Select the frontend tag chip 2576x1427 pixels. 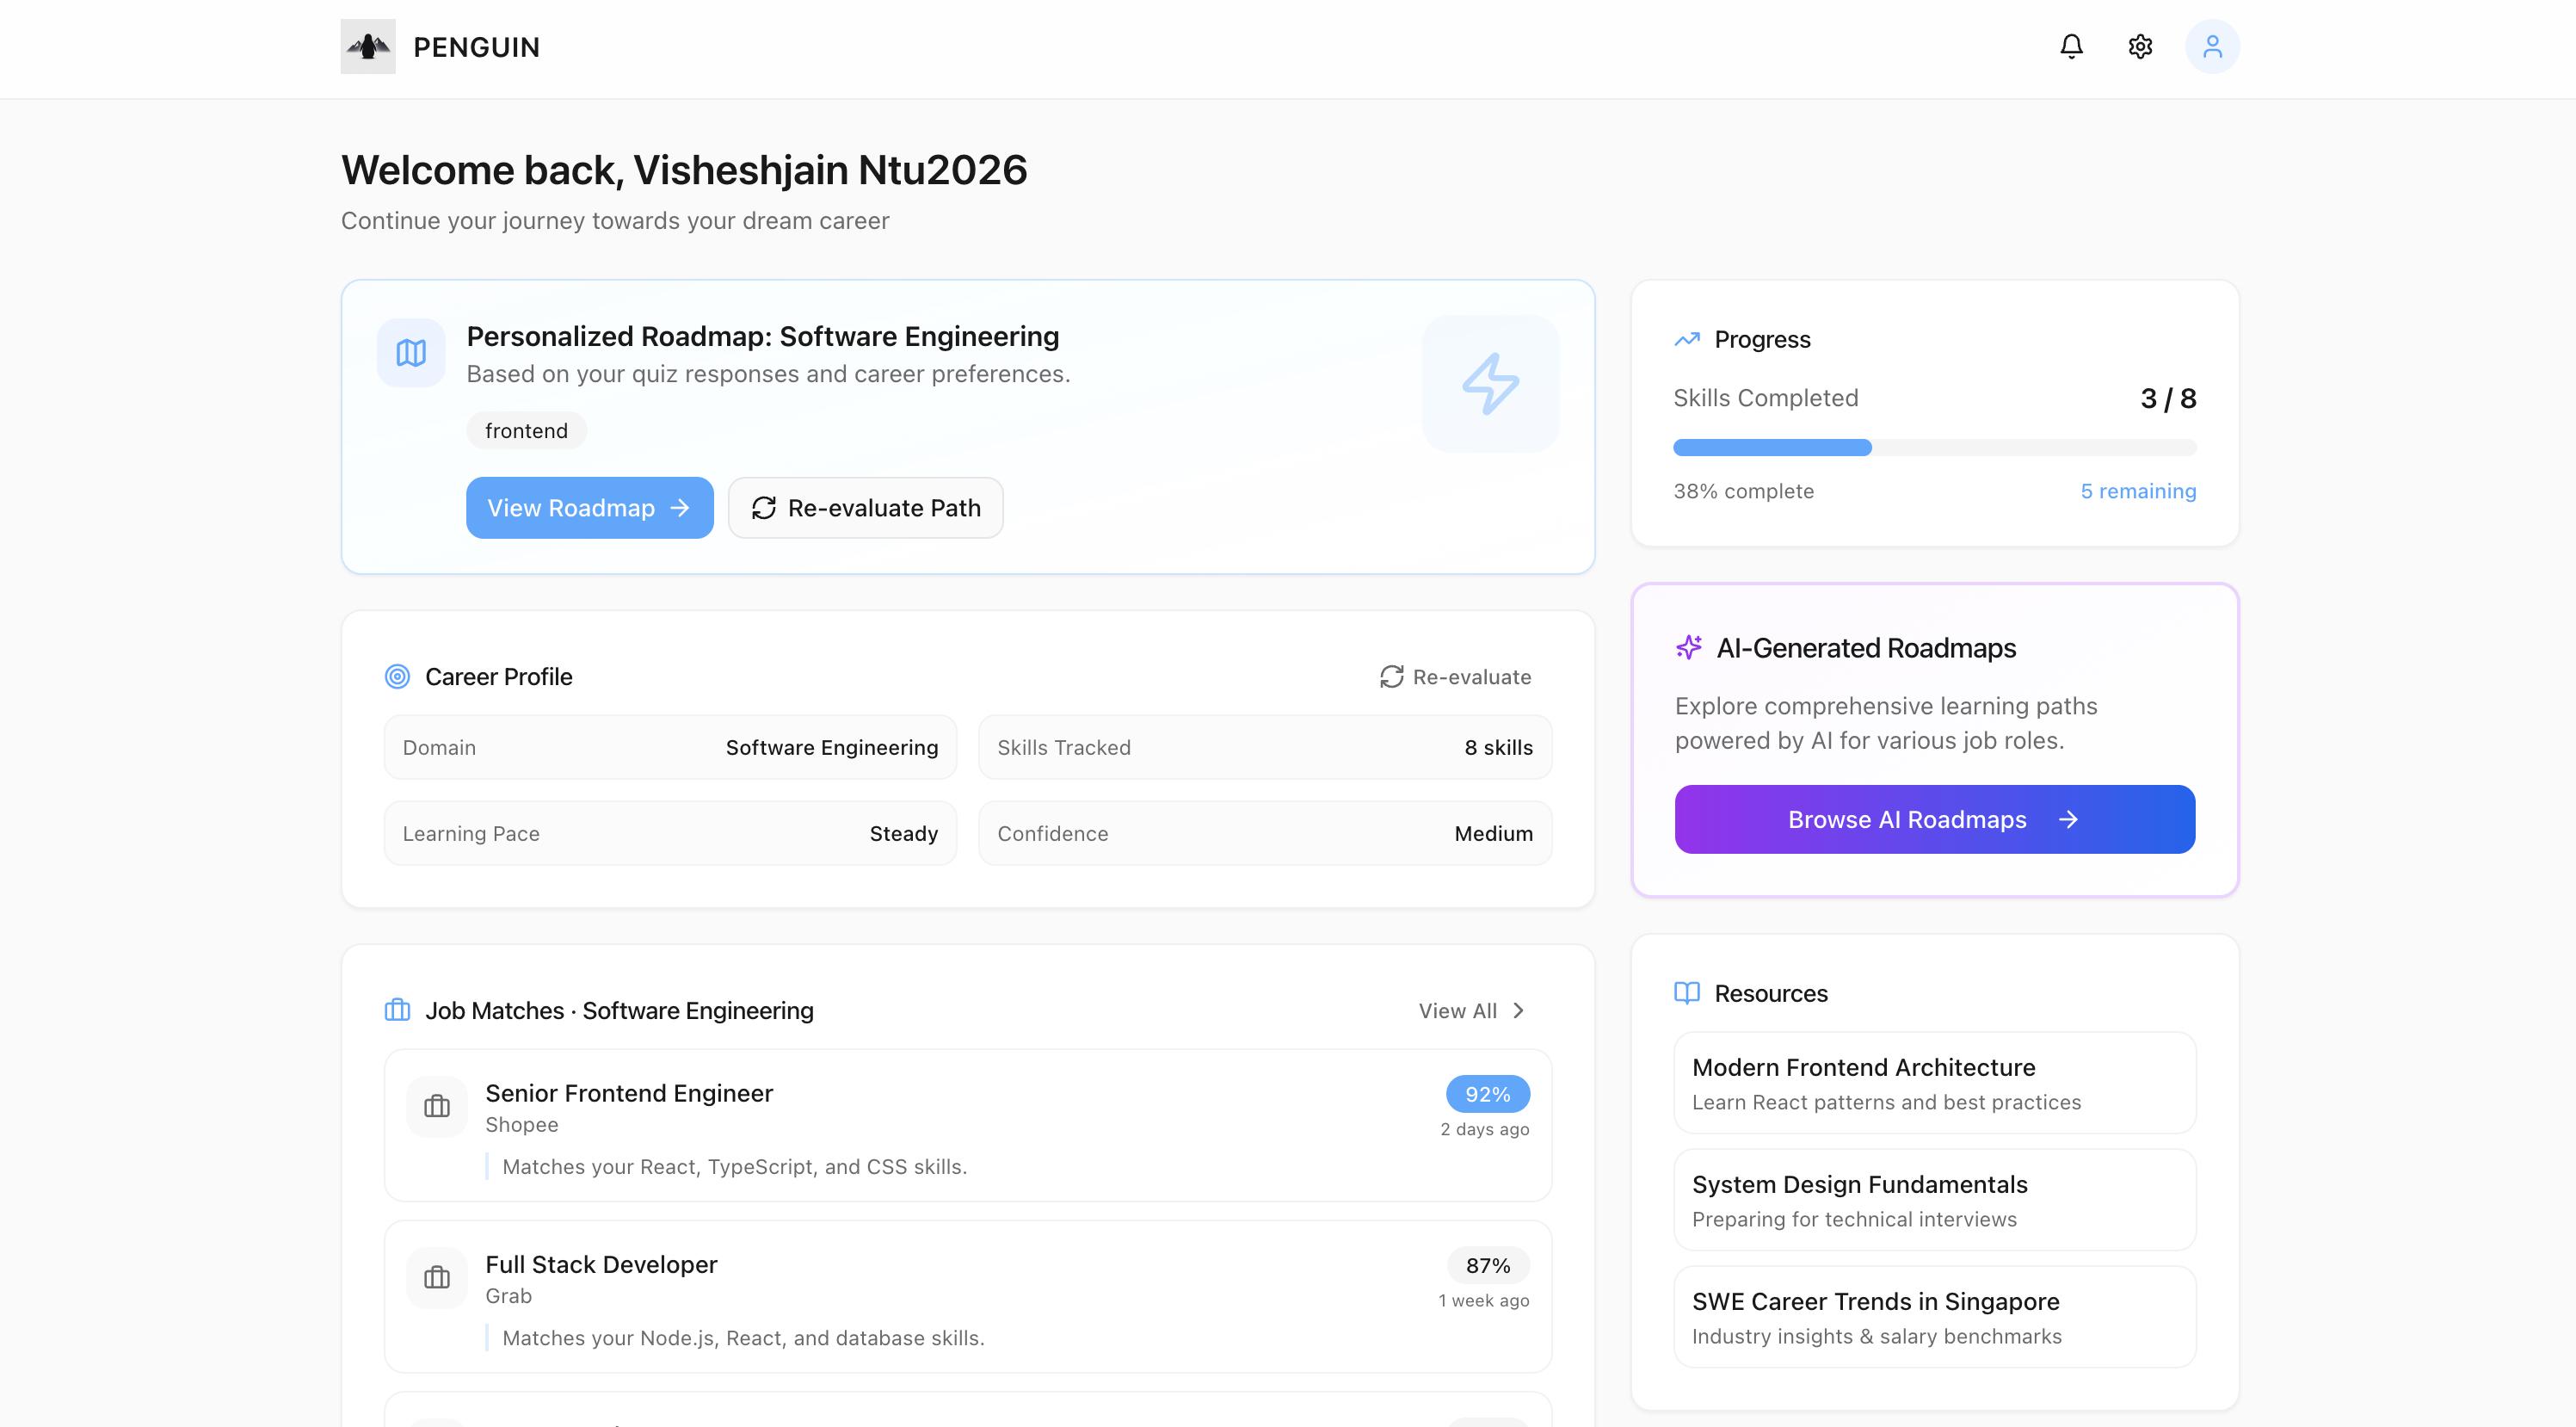point(526,431)
